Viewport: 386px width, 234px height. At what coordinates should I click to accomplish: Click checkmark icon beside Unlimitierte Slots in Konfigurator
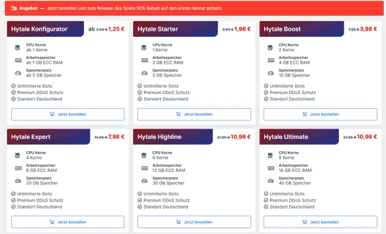point(14,86)
